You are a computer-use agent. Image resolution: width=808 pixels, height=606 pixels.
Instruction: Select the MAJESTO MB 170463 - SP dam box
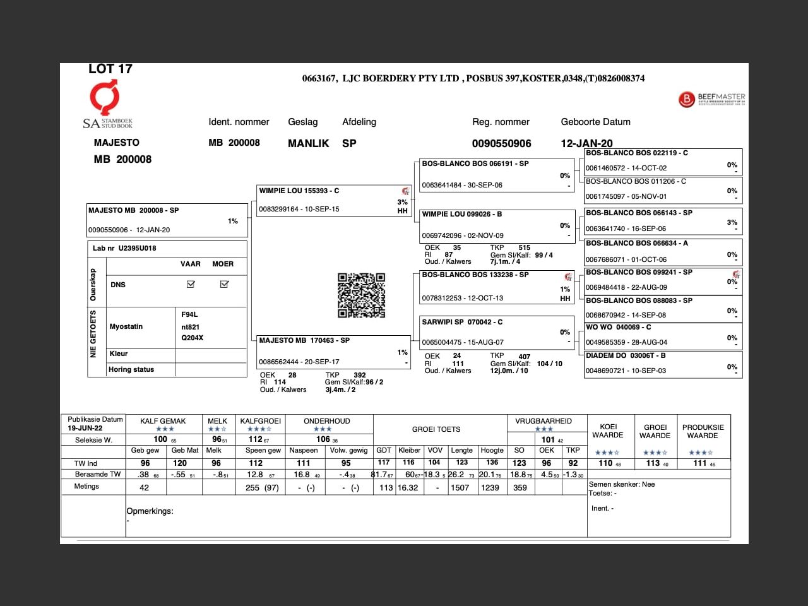point(332,350)
